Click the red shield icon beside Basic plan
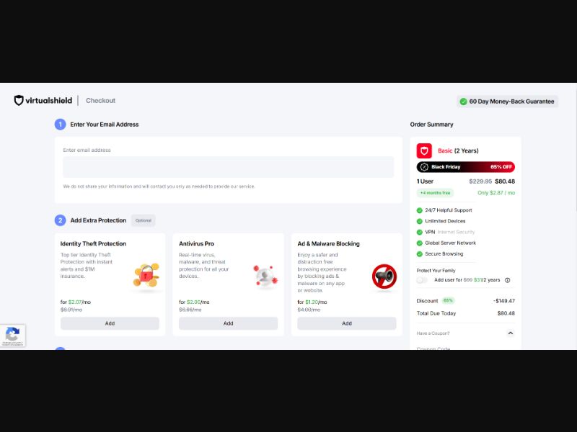The image size is (577, 432). [x=426, y=150]
